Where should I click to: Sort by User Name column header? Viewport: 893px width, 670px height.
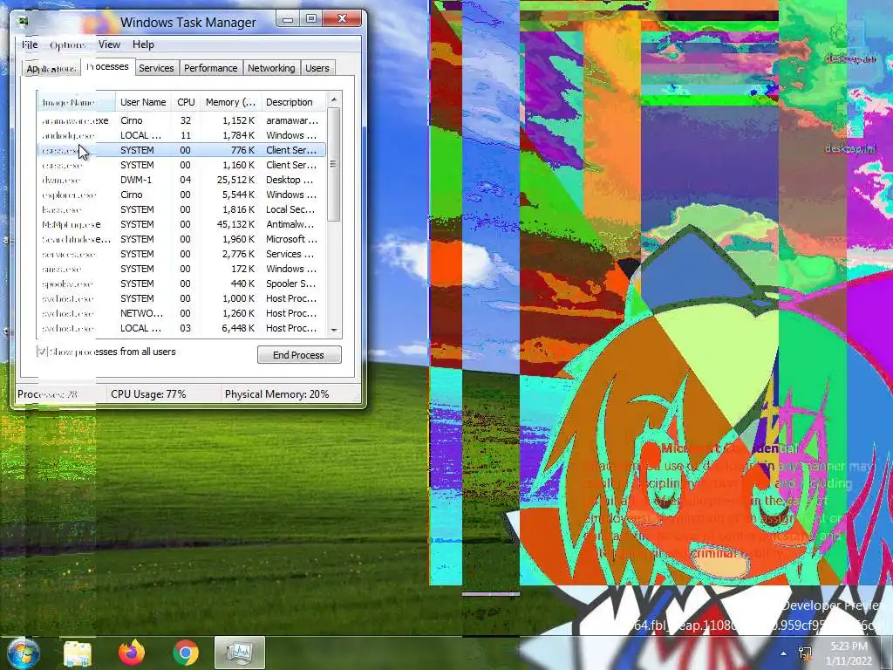coord(144,102)
